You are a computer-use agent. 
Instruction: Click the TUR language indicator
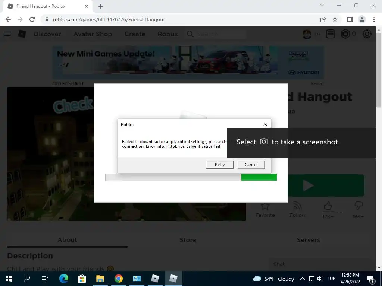tap(331, 279)
